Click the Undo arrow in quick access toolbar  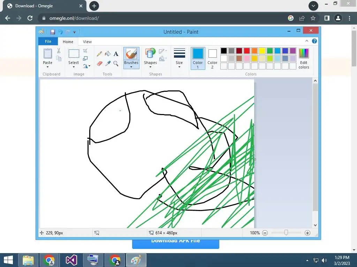click(x=60, y=32)
